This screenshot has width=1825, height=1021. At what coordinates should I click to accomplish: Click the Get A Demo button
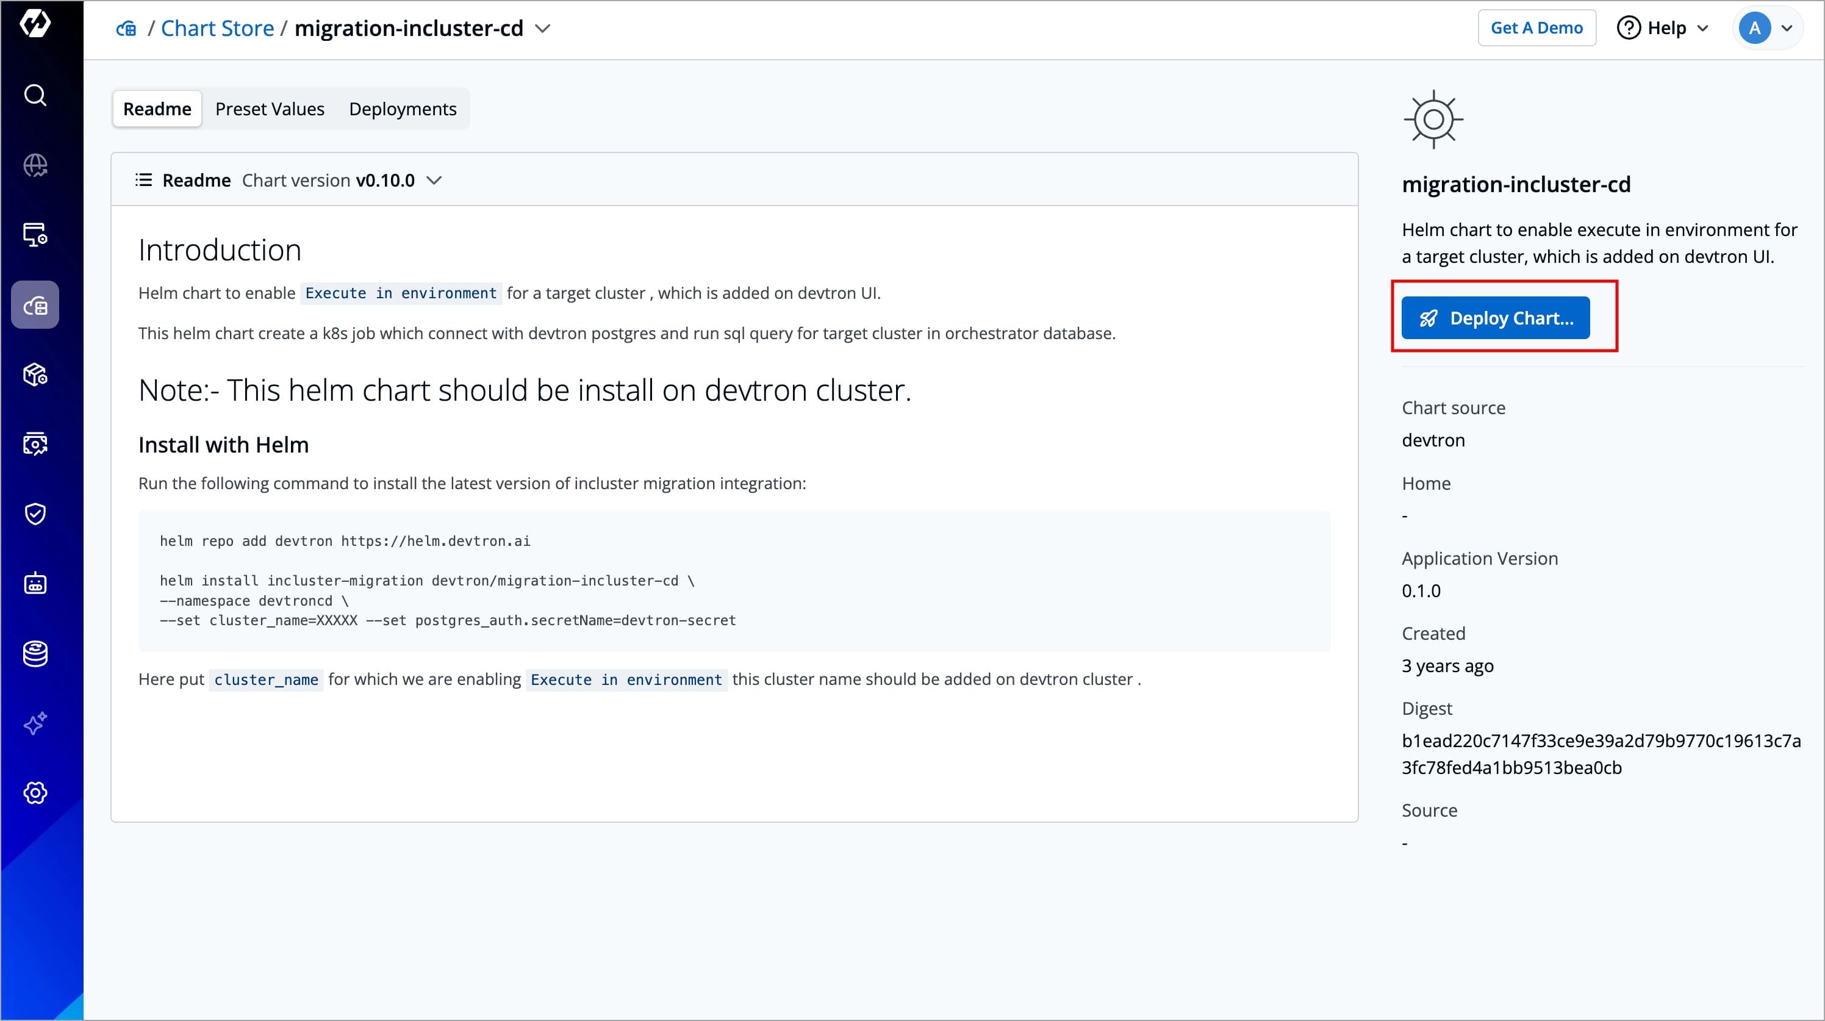(1536, 28)
